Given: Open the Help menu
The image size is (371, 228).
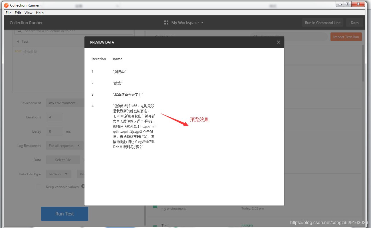Looking at the screenshot, I should [40, 13].
